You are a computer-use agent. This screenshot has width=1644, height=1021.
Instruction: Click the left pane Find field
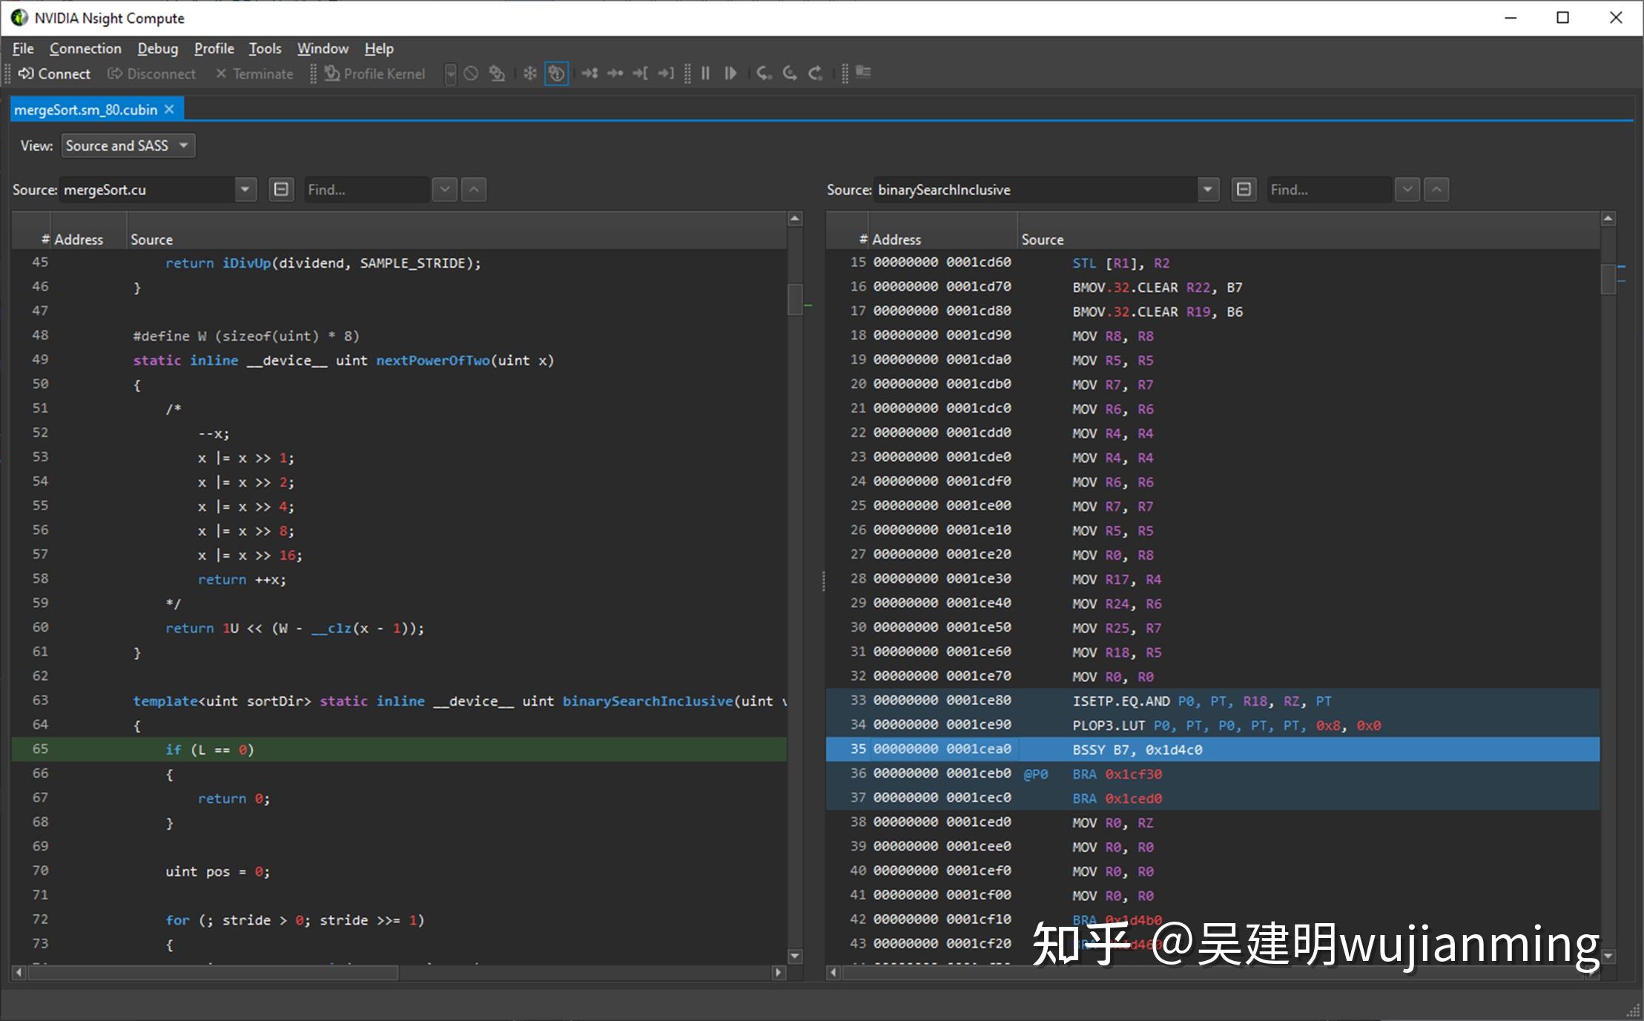(x=366, y=190)
